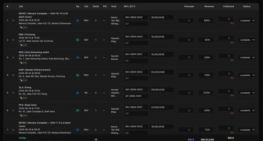This screenshot has width=263, height=141.
Task: Click the revenue field showing 1870
Action: click(x=206, y=40)
